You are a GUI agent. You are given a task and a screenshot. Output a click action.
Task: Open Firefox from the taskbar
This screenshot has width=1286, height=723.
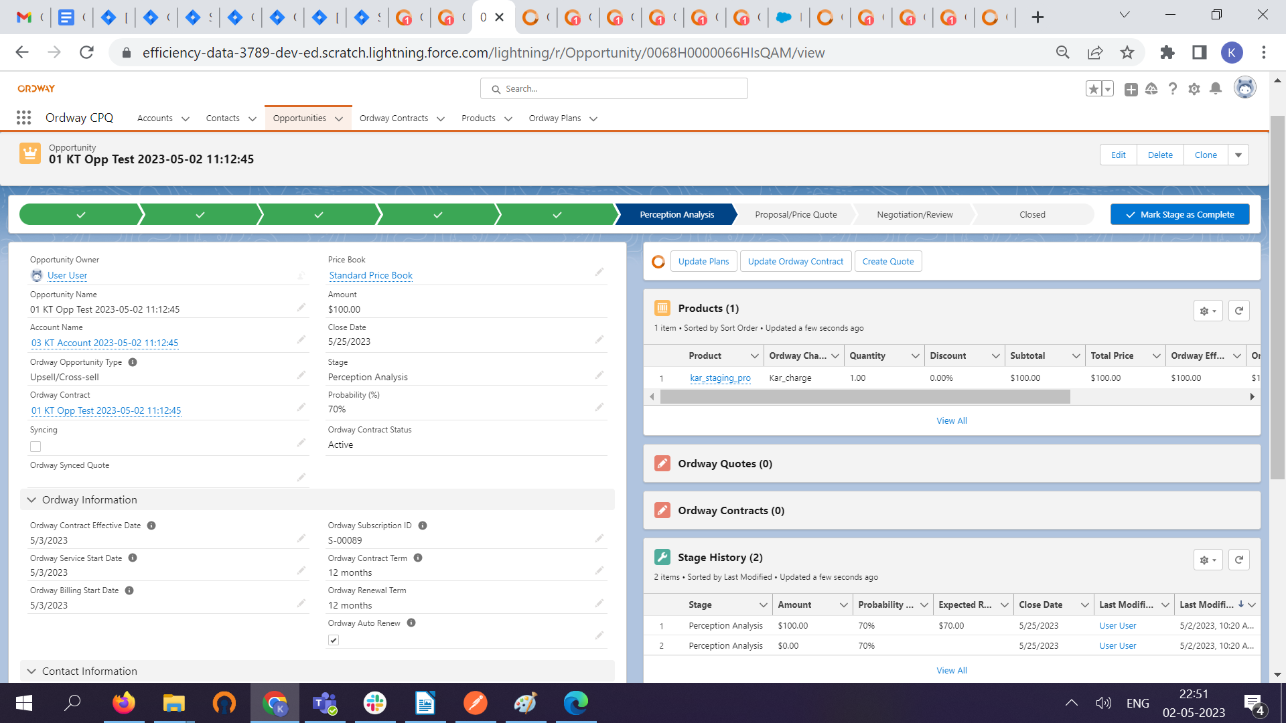124,703
